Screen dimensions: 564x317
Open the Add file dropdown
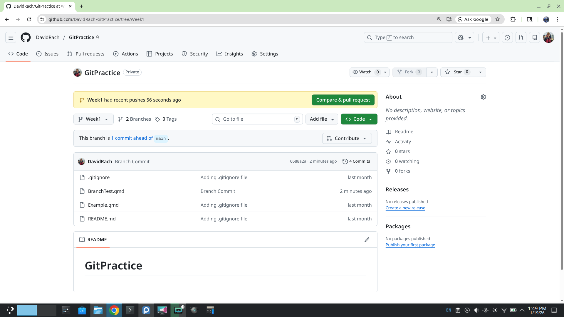point(322,119)
